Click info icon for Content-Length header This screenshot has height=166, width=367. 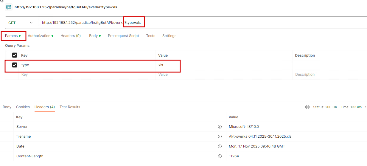coord(220,156)
